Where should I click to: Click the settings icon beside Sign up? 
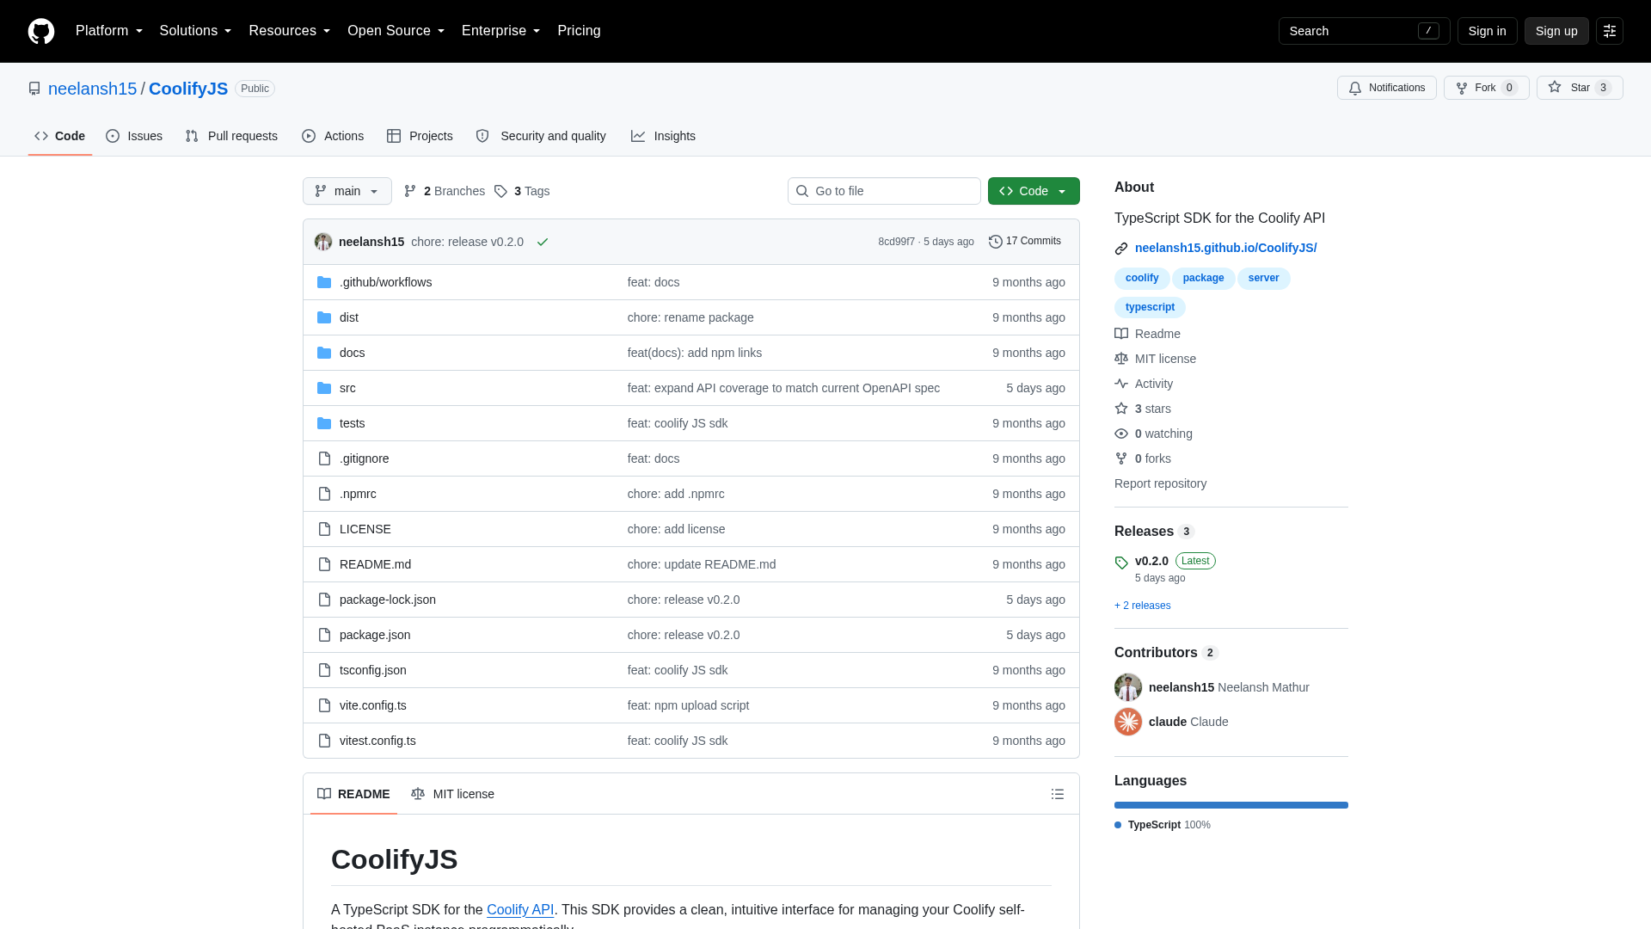(1610, 31)
